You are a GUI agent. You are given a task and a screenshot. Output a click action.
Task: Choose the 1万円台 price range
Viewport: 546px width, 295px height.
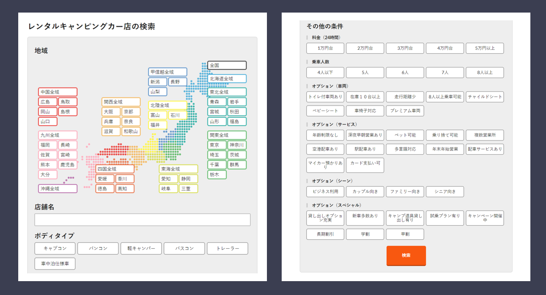(x=325, y=49)
